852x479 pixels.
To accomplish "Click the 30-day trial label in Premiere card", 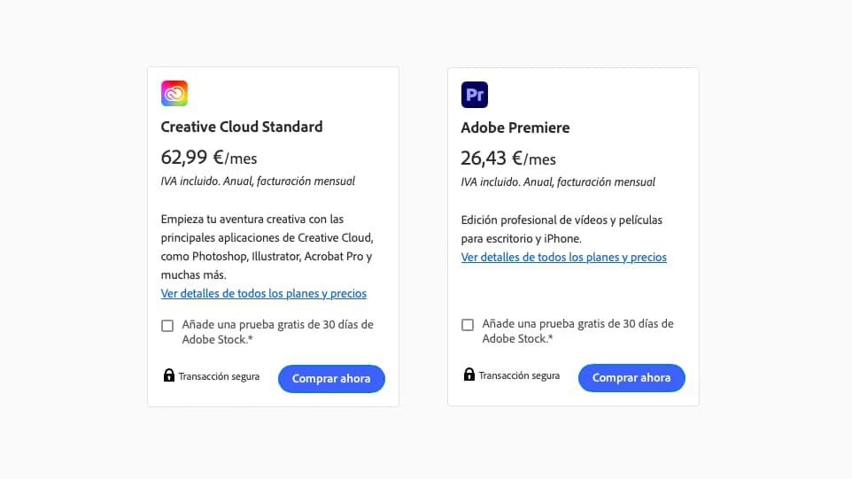I will (x=577, y=331).
